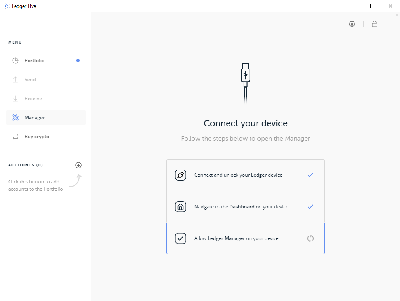Image resolution: width=400 pixels, height=301 pixels.
Task: Click the Receive download arrow icon
Action: 15,99
